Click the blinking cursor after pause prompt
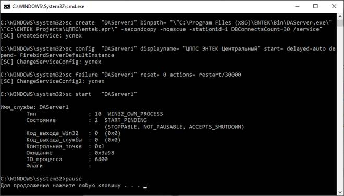The width and height of the screenshot is (344, 196). (145, 187)
